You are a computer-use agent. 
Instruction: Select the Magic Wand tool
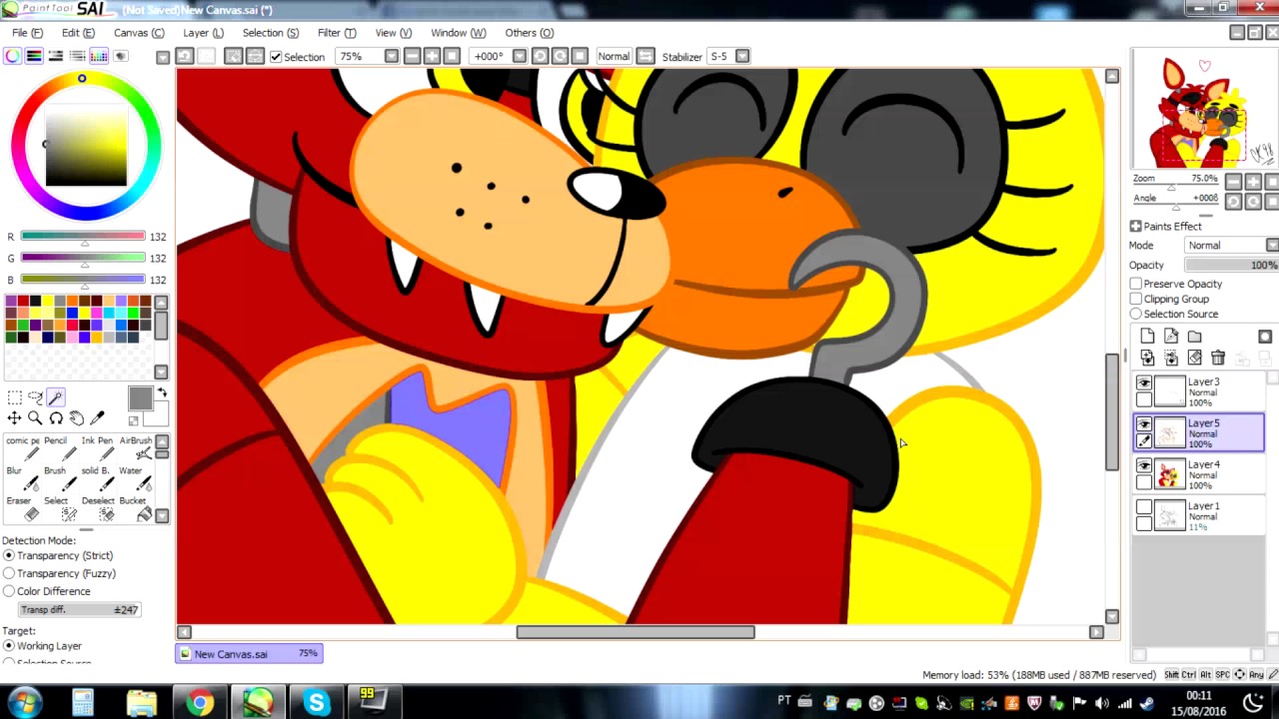click(56, 397)
